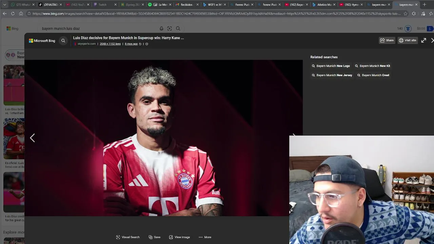Reload the current page
The height and width of the screenshot is (244, 434).
click(13, 14)
